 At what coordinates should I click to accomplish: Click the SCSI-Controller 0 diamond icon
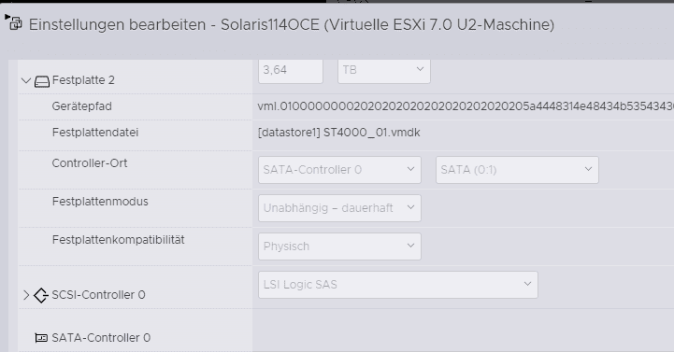[41, 295]
